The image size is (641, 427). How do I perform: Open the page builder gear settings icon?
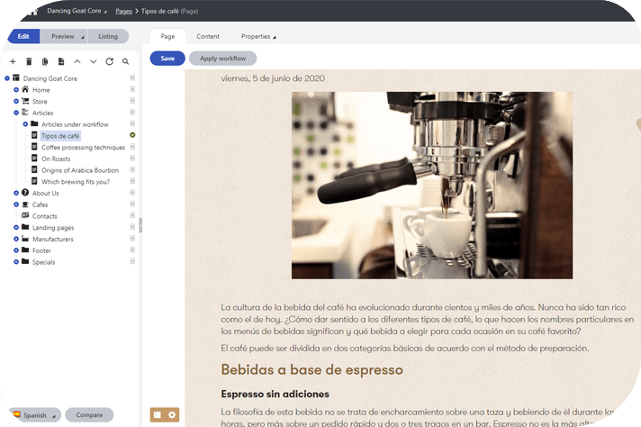coord(172,414)
